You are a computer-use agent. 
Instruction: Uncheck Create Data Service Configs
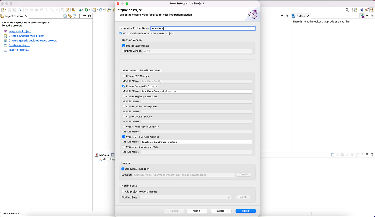point(124,137)
